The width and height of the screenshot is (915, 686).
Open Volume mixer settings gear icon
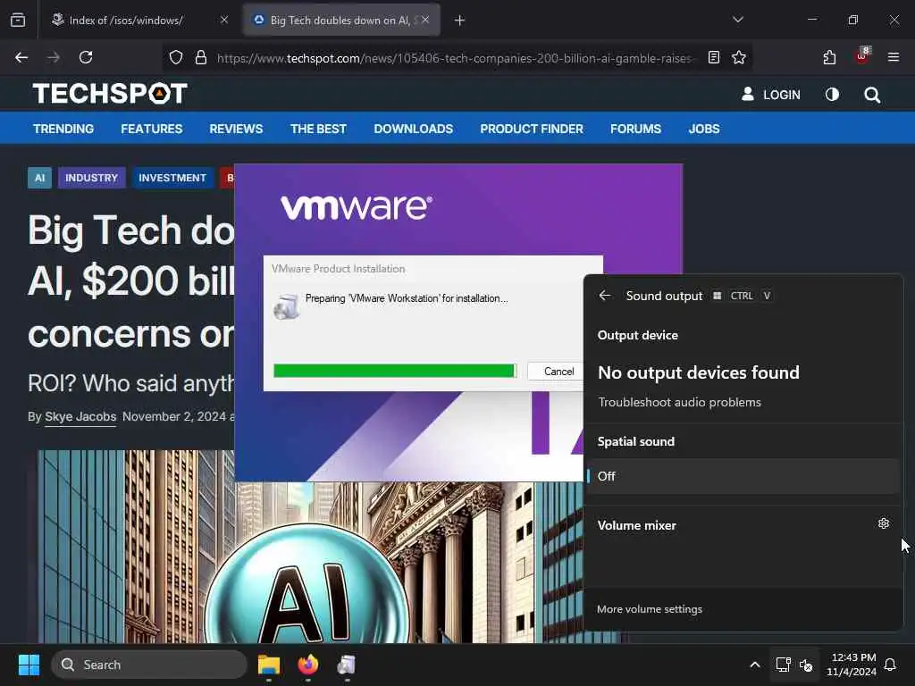pyautogui.click(x=884, y=523)
